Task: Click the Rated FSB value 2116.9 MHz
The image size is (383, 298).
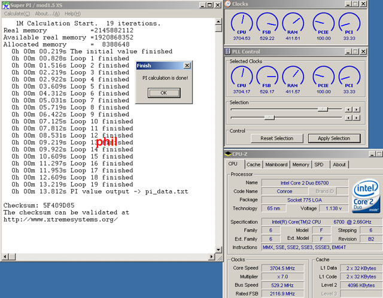Action: [282, 294]
